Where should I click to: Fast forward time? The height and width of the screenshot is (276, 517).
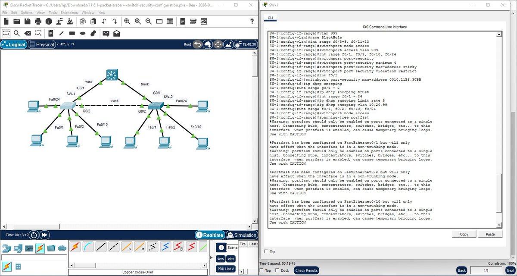(x=44, y=235)
